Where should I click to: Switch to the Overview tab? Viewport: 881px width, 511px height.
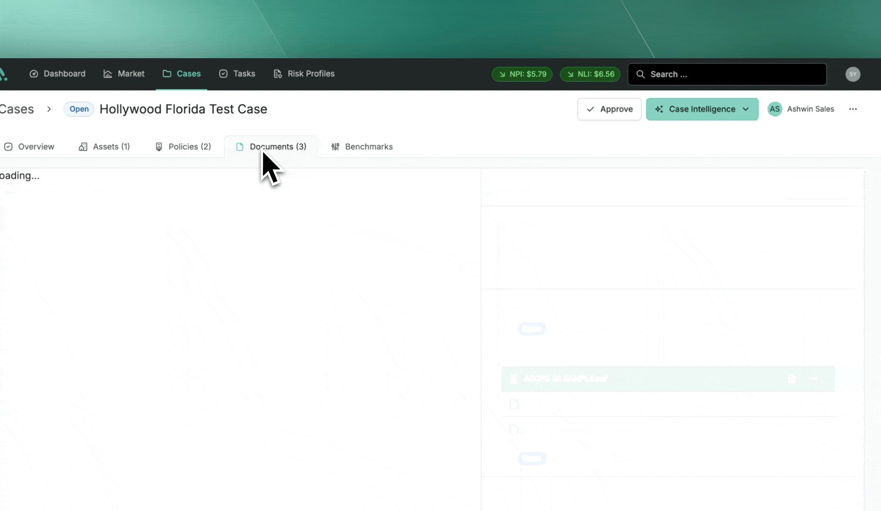(x=29, y=147)
